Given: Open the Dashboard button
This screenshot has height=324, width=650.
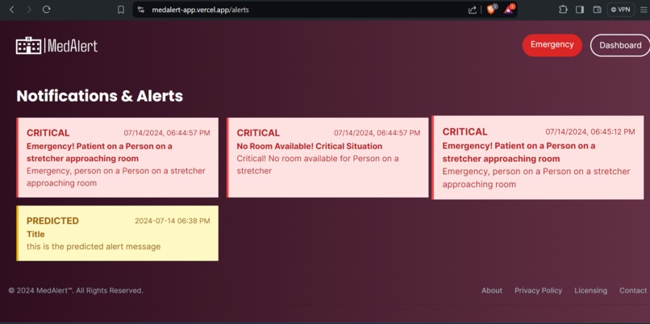Looking at the screenshot, I should pos(620,45).
